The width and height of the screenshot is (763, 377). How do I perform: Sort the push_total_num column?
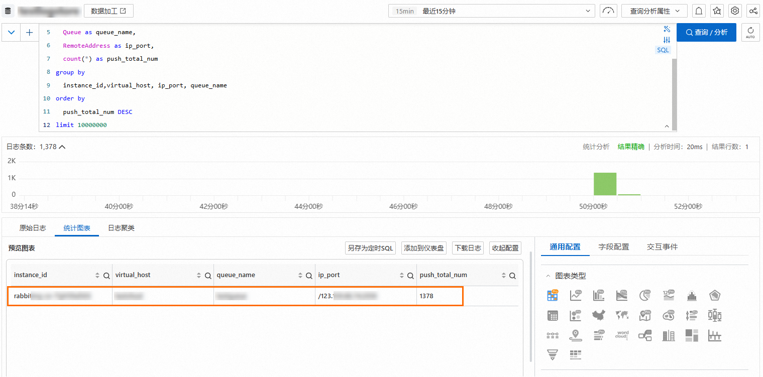(x=504, y=276)
